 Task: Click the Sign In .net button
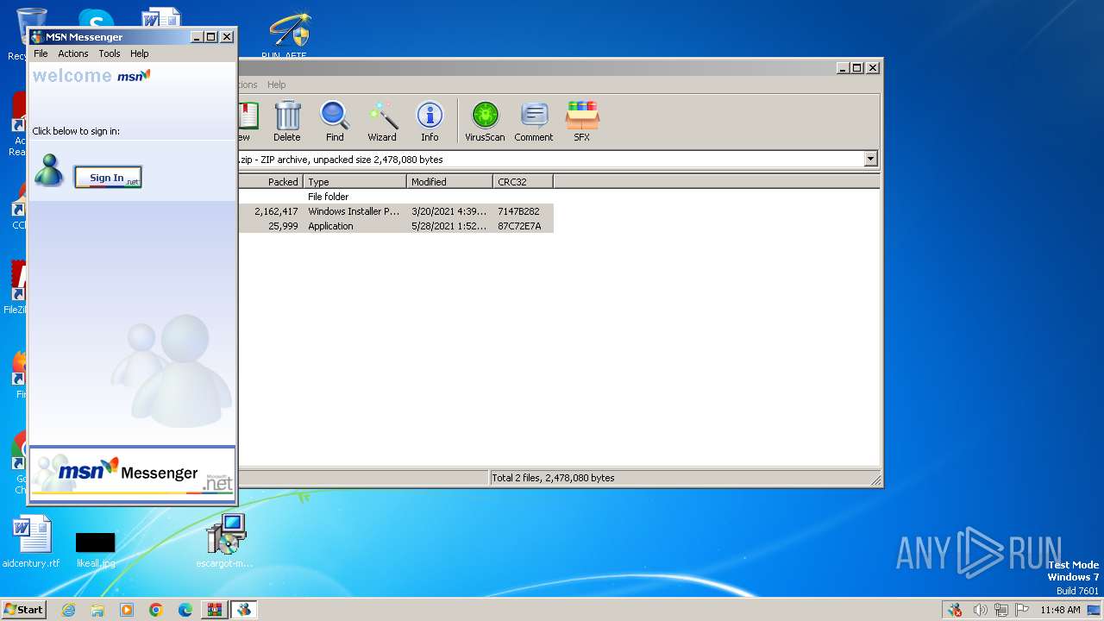(108, 178)
